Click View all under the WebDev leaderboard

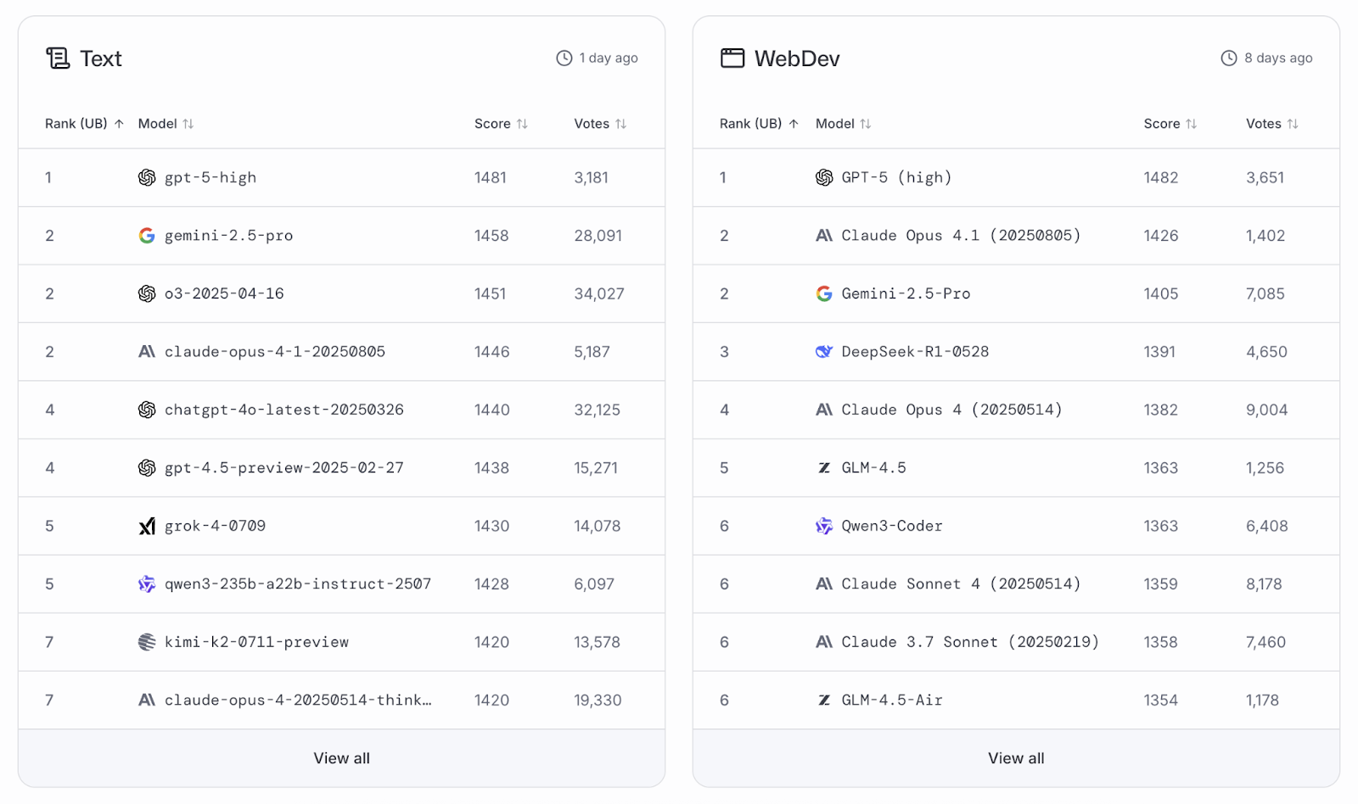pos(1016,757)
